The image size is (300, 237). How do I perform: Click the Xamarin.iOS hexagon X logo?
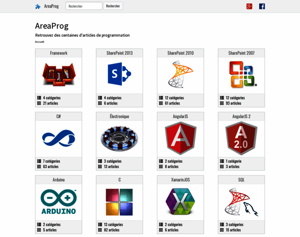pyautogui.click(x=180, y=201)
